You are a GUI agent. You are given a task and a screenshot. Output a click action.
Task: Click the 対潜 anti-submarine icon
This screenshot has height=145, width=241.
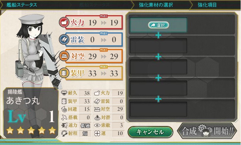click(x=97, y=117)
